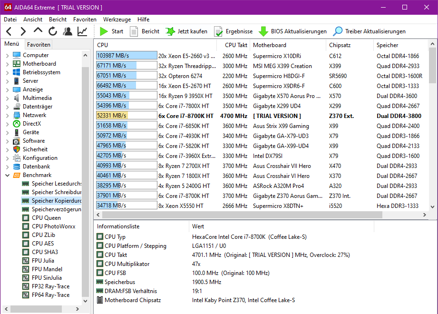
Task: Open the Bericht menu
Action: pos(58,20)
